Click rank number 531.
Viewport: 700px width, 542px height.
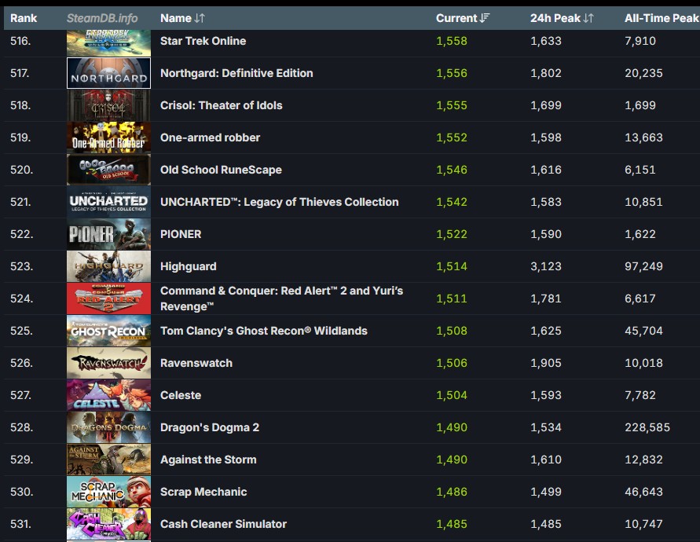click(x=21, y=524)
